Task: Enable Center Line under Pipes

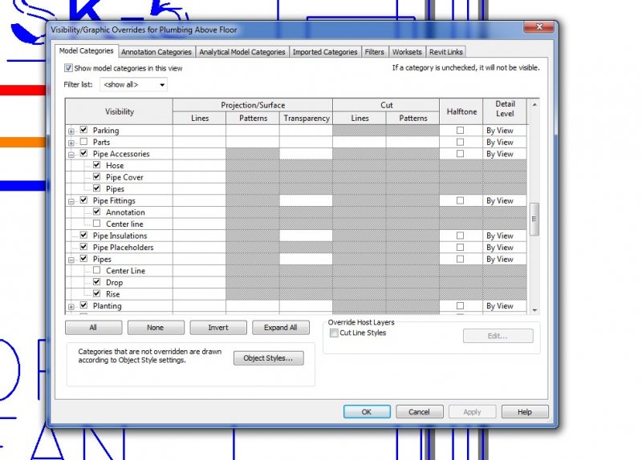Action: pyautogui.click(x=96, y=270)
